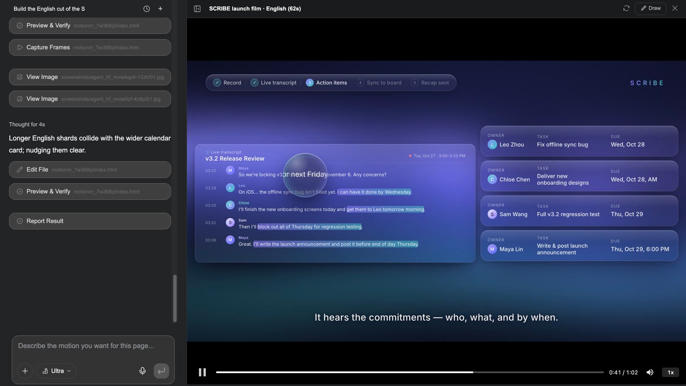Screen dimensions: 686x386
Task: Click the Capture Frames play icon
Action: (20, 47)
